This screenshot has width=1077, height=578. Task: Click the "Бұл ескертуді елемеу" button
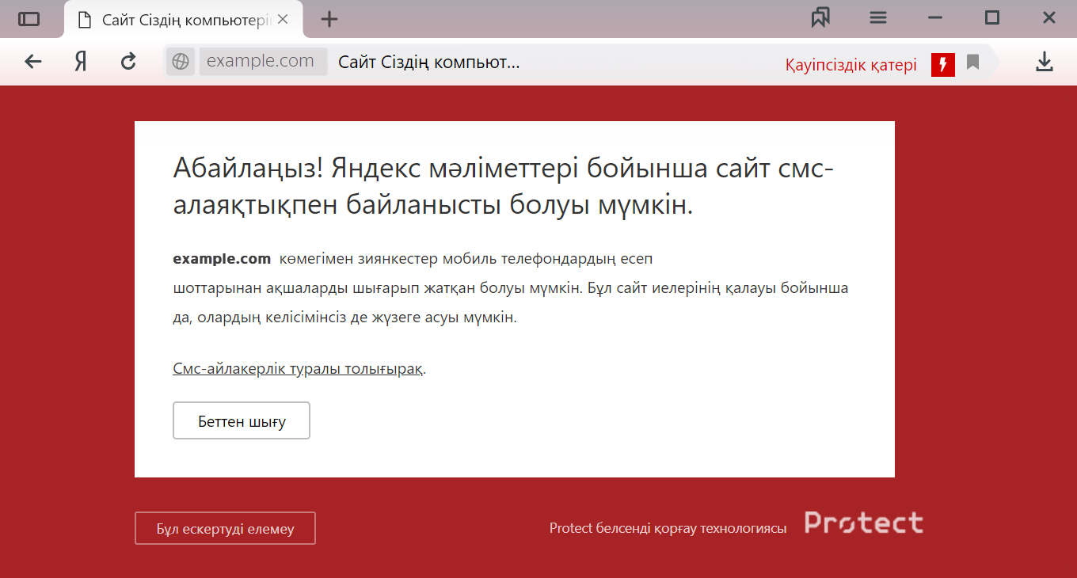tap(225, 528)
